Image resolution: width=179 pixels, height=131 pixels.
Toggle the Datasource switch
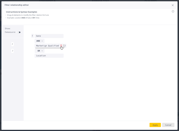click(x=19, y=32)
